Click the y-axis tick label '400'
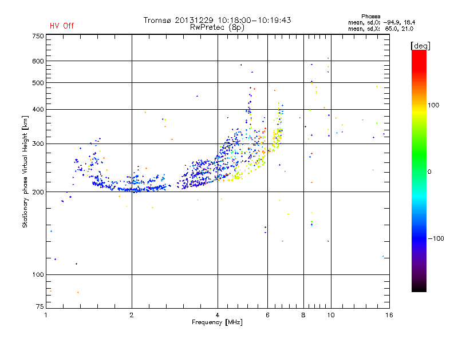This screenshot has height=343, width=458. [x=38, y=109]
